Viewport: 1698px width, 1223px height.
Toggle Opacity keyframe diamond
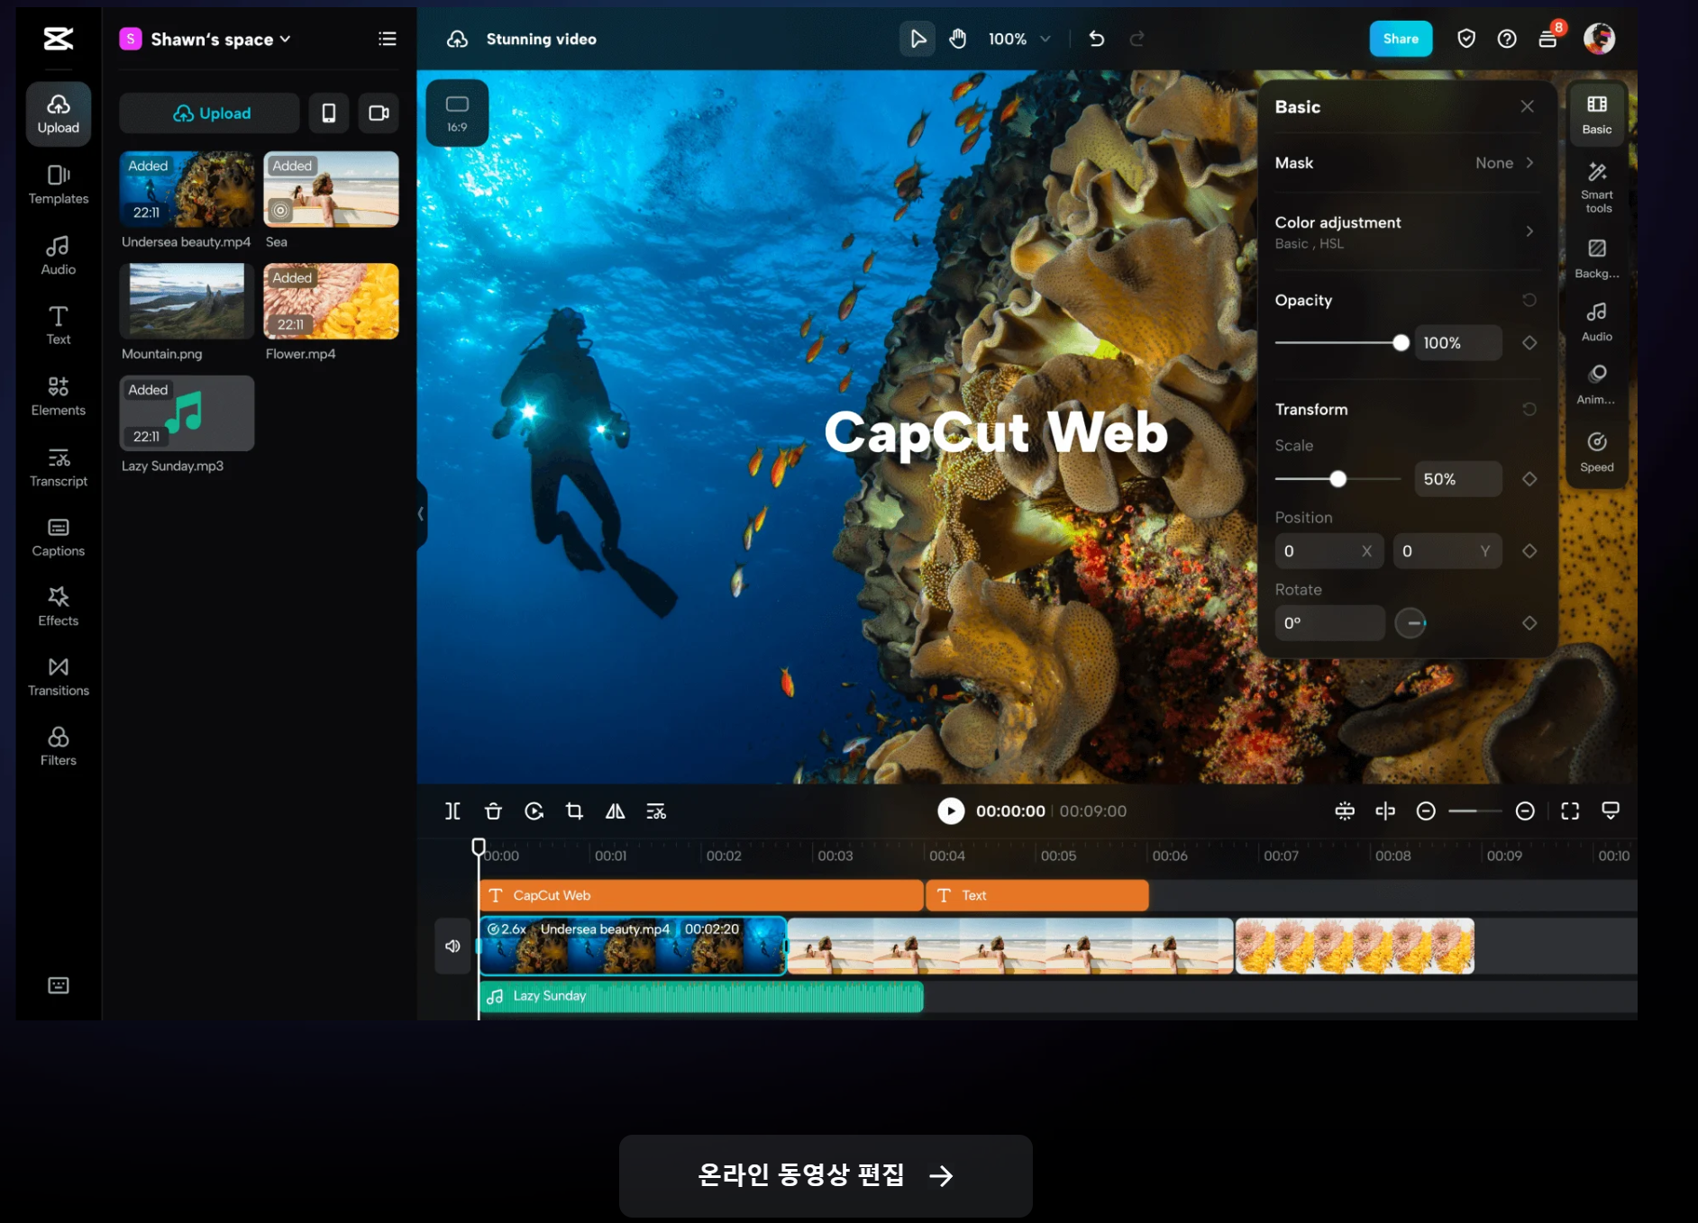click(1529, 343)
